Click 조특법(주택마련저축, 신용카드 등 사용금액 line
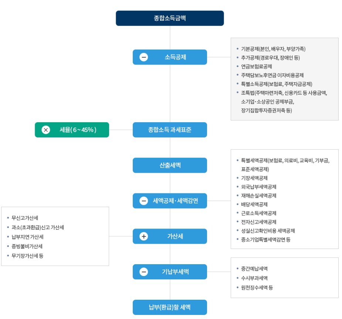Screen dimensions: 342x319 click(x=284, y=93)
